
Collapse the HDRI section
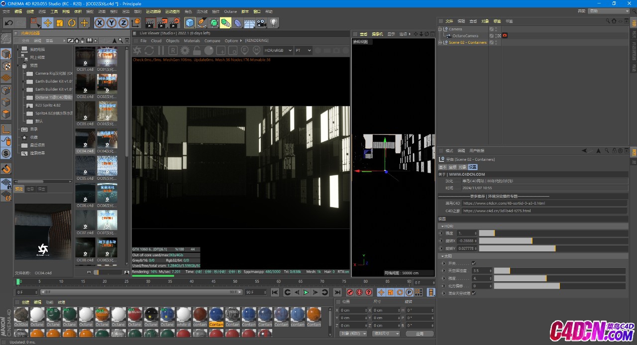(442, 227)
